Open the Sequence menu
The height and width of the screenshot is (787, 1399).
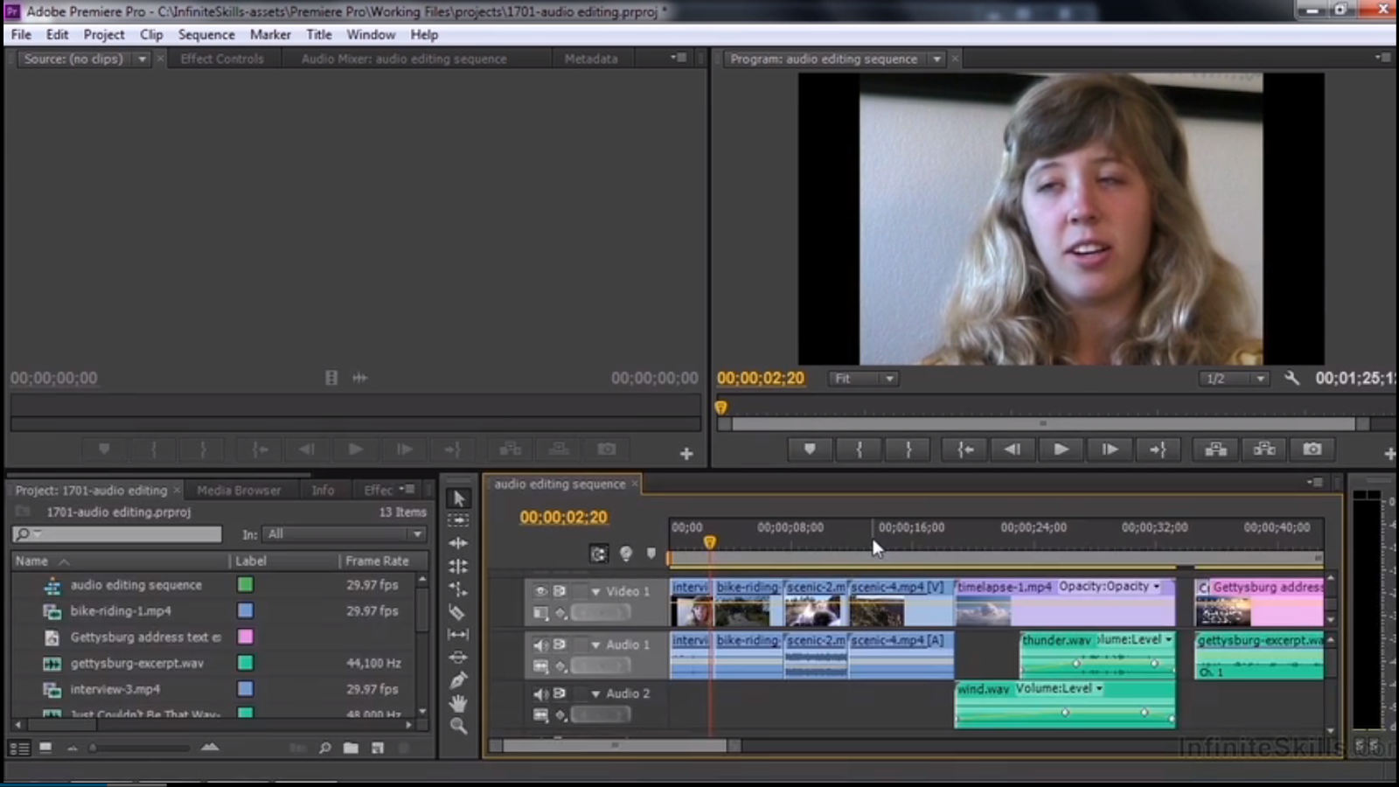(x=206, y=35)
